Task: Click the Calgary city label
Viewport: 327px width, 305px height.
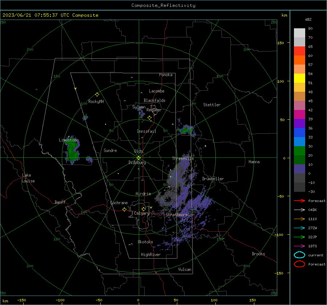Action: (x=142, y=213)
